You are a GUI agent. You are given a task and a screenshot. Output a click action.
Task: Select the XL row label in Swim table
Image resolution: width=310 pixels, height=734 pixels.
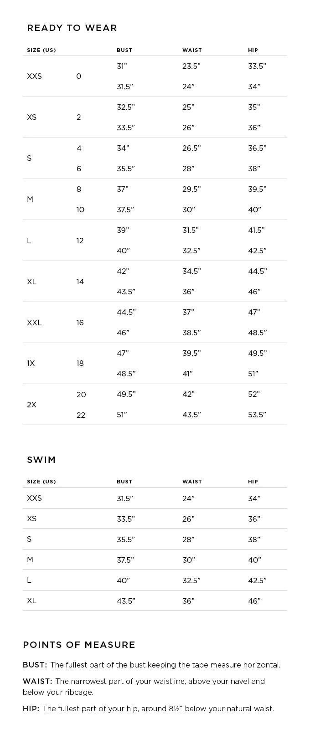coord(31,601)
